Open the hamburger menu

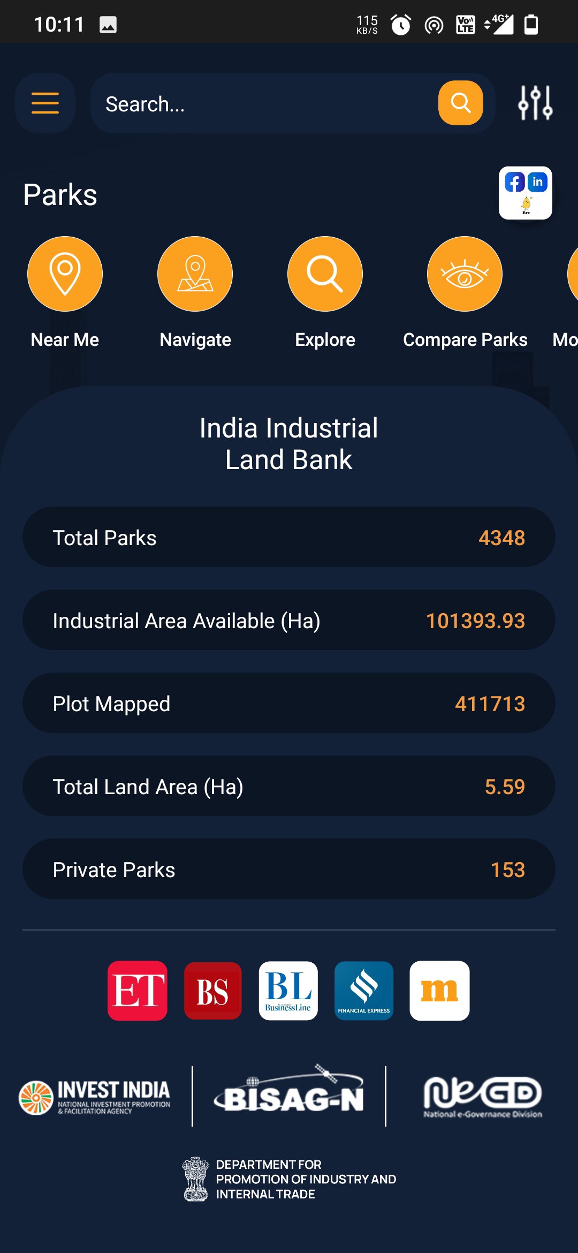(45, 103)
